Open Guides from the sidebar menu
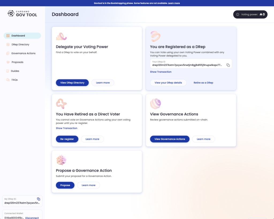 coord(15,71)
